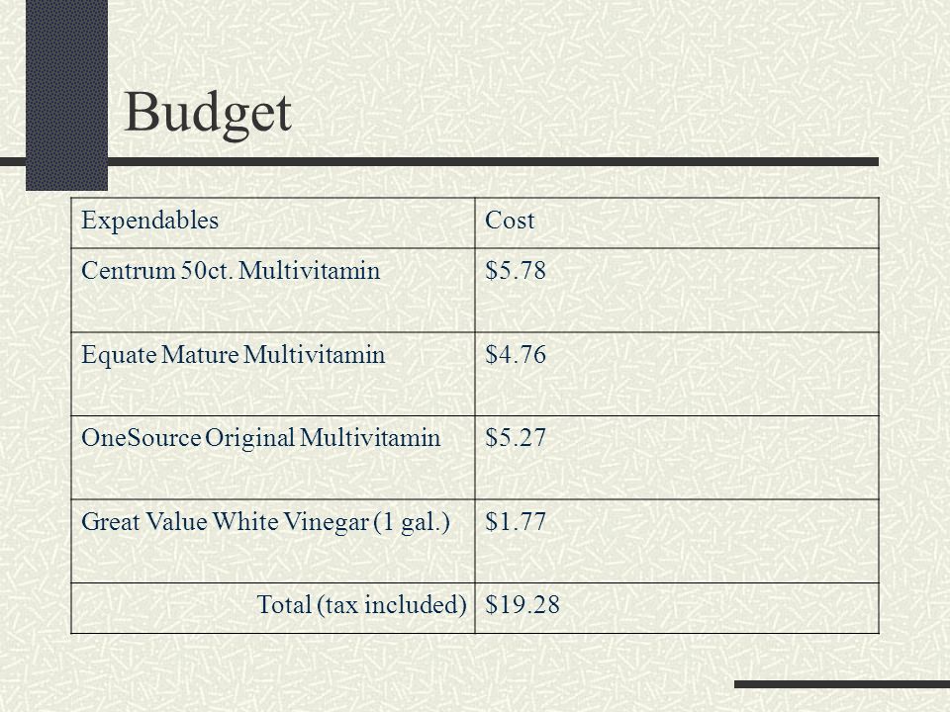Click the dark vertical decorative block

[x=66, y=95]
